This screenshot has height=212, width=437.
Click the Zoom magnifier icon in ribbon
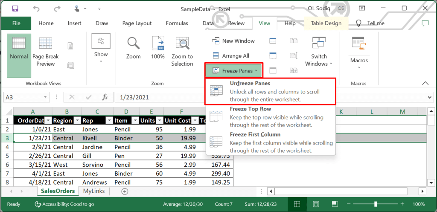tap(133, 44)
